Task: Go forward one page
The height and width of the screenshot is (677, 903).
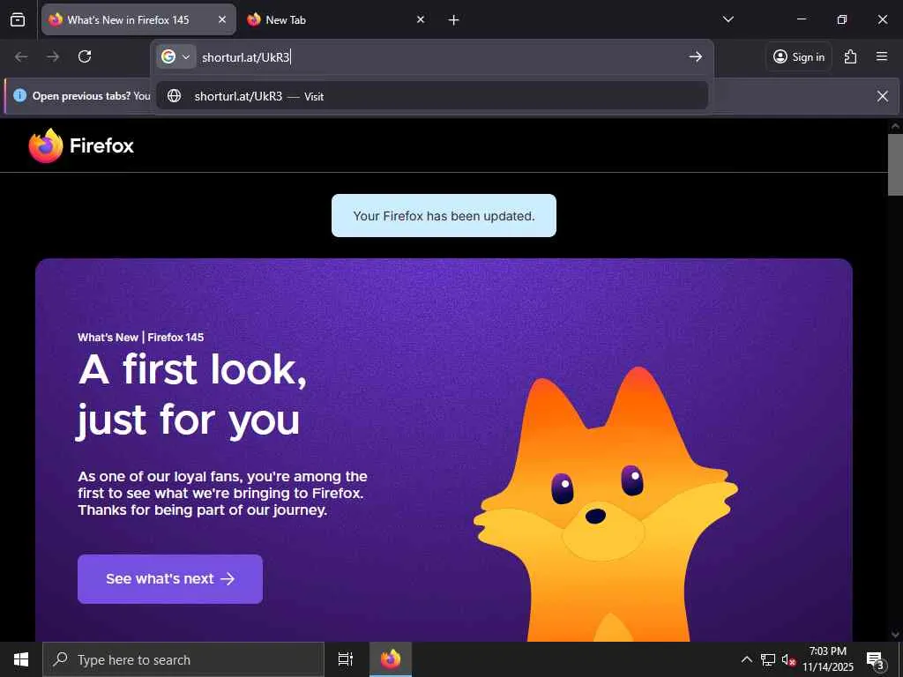Action: (53, 56)
